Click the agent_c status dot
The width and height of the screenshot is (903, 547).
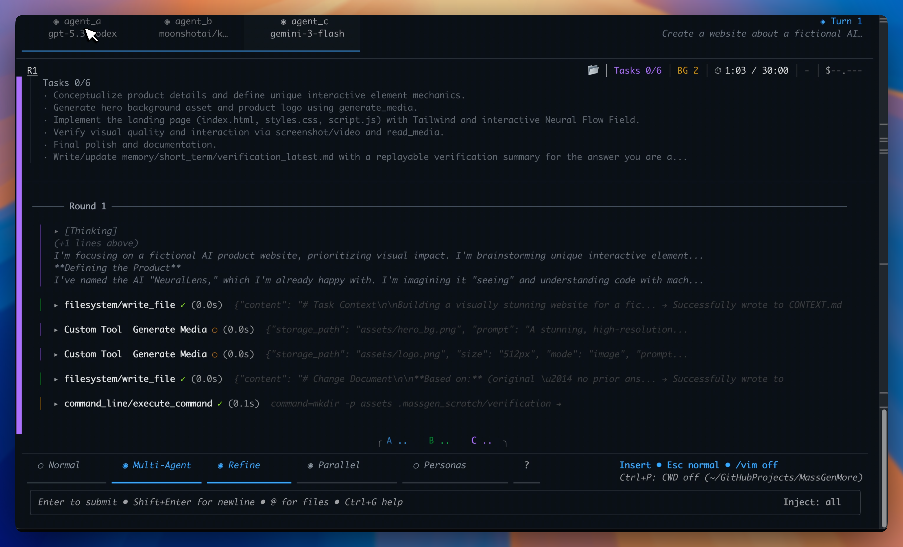[x=283, y=22]
